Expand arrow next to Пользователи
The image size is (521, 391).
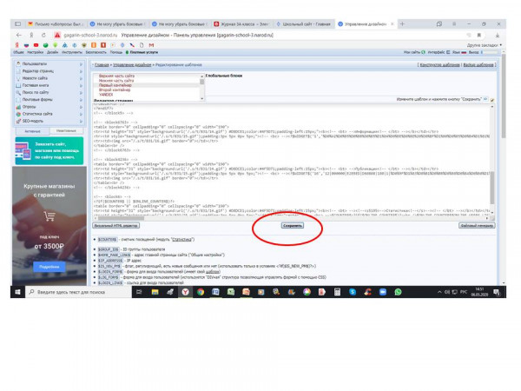click(81, 63)
